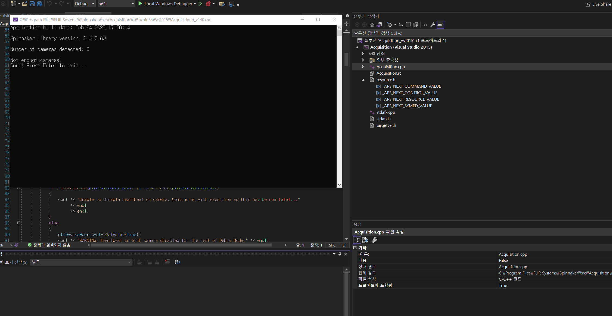Screen dimensions: 612x316
Task: Select _APS_NEXT_SYMED_VALUE item
Action: pos(407,106)
